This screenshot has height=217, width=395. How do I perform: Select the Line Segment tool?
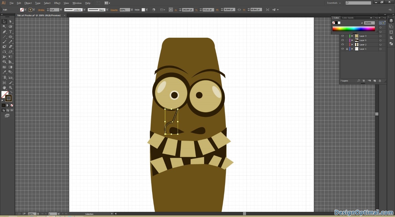click(x=4, y=37)
